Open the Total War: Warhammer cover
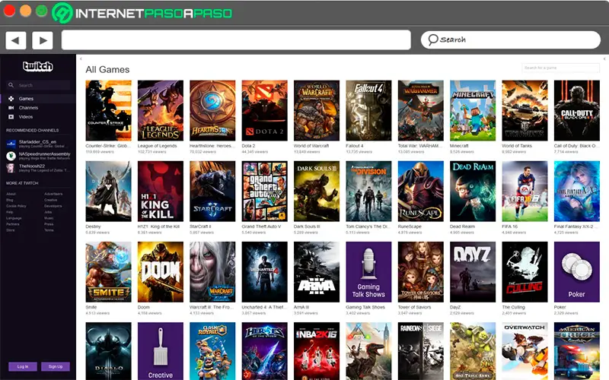The image size is (609, 380). pyautogui.click(x=421, y=110)
